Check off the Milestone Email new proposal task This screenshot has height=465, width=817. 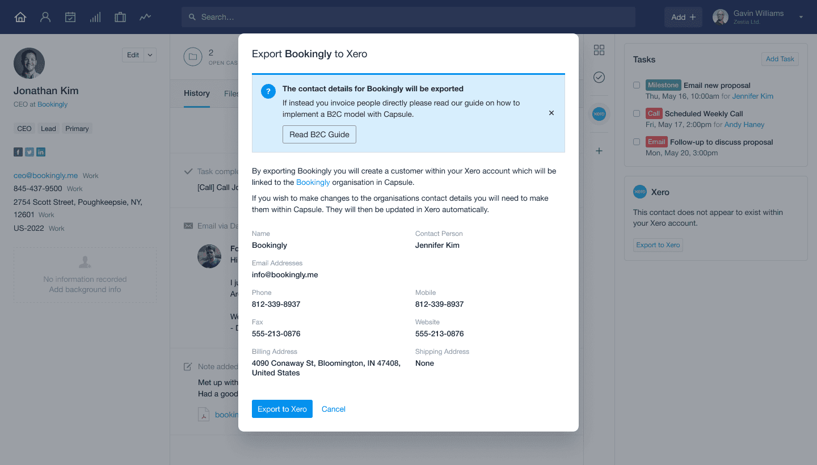636,85
